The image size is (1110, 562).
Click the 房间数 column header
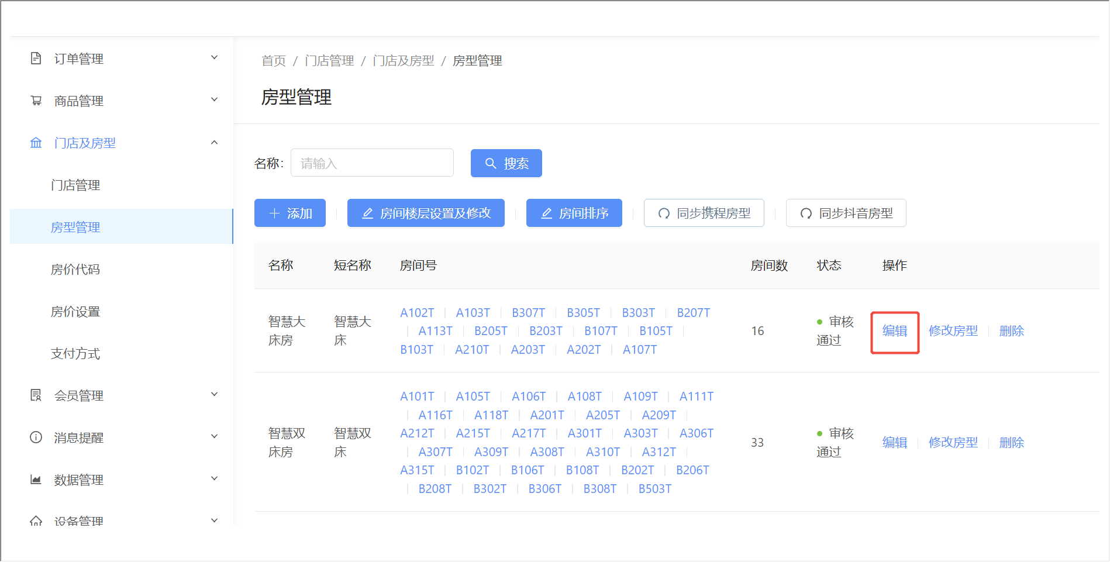point(770,266)
